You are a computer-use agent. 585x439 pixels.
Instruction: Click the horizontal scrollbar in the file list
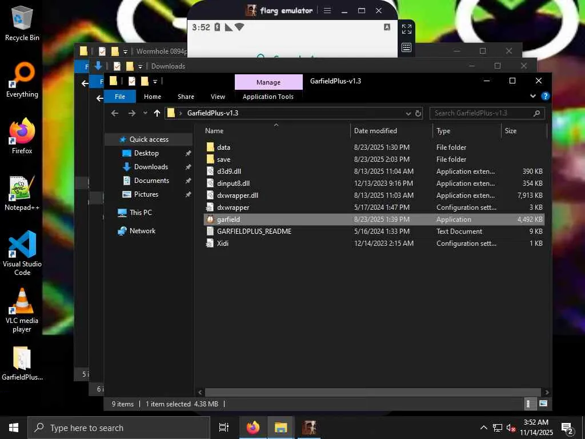pos(372,392)
